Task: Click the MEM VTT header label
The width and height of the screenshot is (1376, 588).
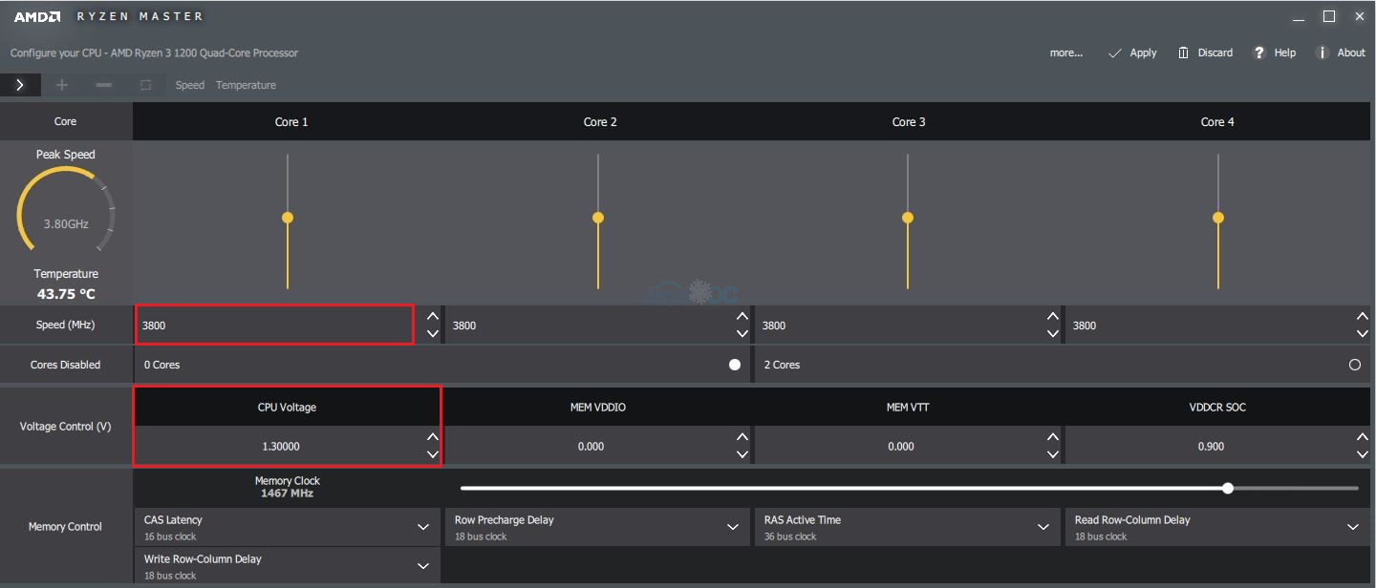Action: 908,407
